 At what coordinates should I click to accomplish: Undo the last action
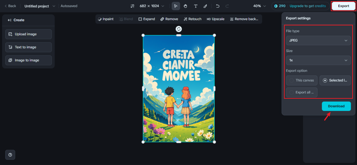click(218, 6)
